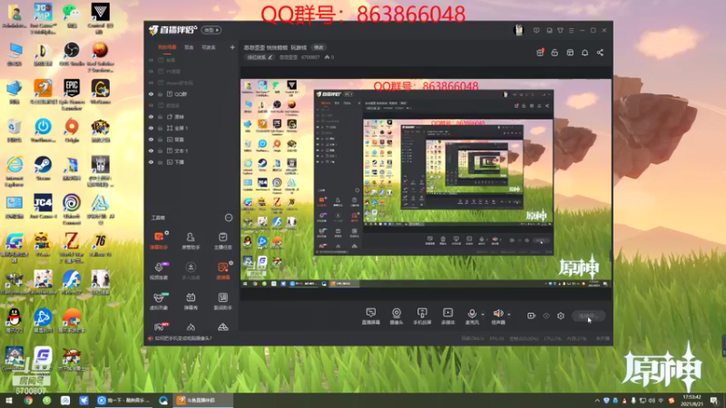Viewport: 726px width, 408px height.
Task: Click the CPU usage status text
Action: tap(553, 338)
